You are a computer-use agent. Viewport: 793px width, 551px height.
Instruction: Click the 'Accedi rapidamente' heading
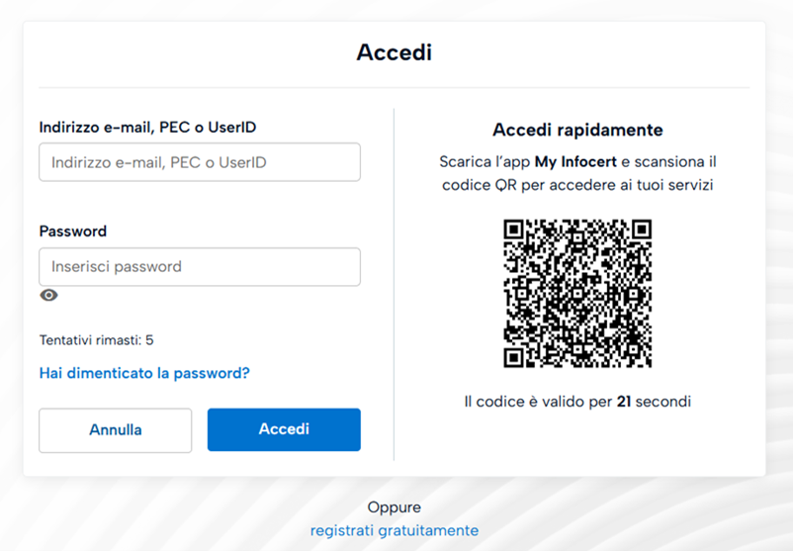click(577, 131)
